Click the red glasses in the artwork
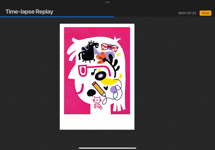The height and width of the screenshot is (150, 215). coord(110,47)
